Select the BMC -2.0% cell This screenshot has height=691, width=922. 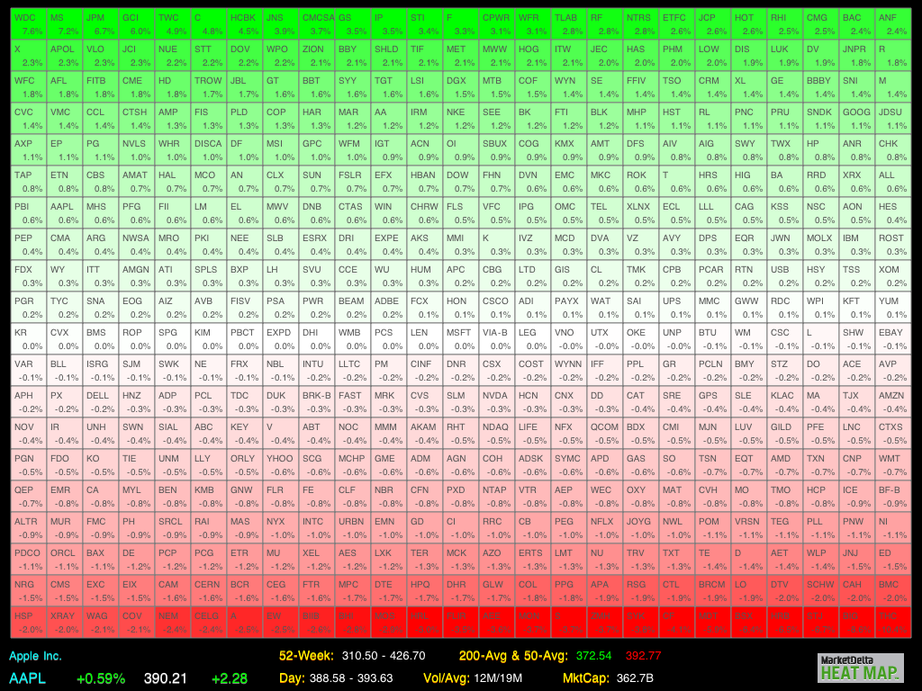pyautogui.click(x=892, y=591)
